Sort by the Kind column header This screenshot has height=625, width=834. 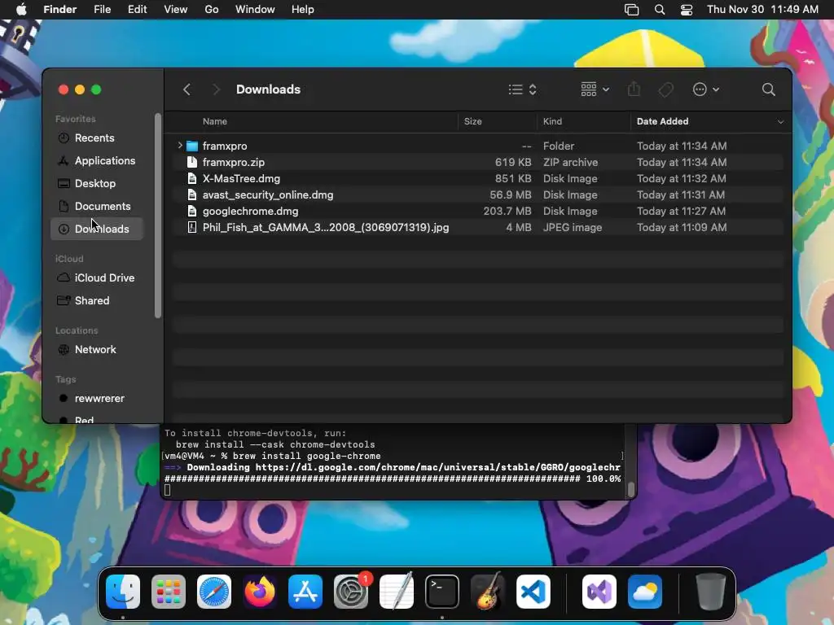(552, 122)
